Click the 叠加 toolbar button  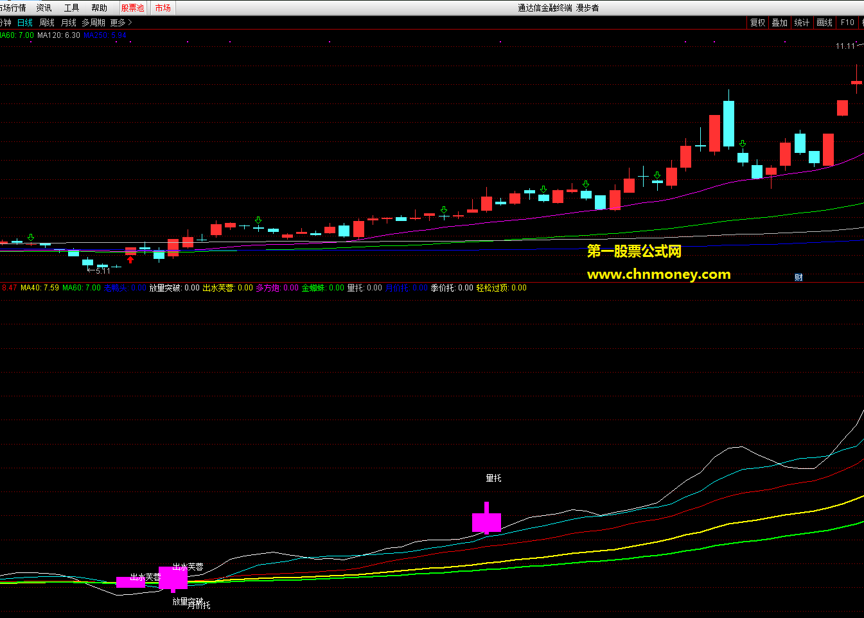pos(780,22)
